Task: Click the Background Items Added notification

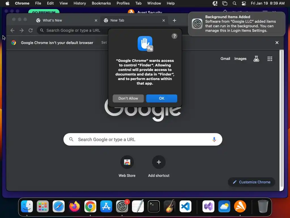Action: [236, 24]
